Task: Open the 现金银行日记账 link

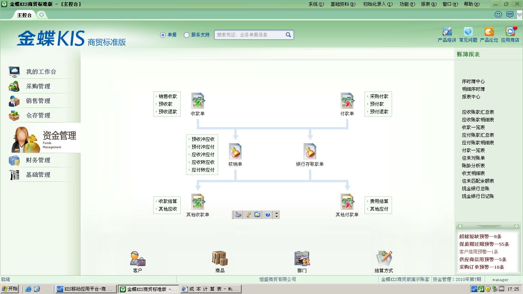Action: click(x=478, y=196)
